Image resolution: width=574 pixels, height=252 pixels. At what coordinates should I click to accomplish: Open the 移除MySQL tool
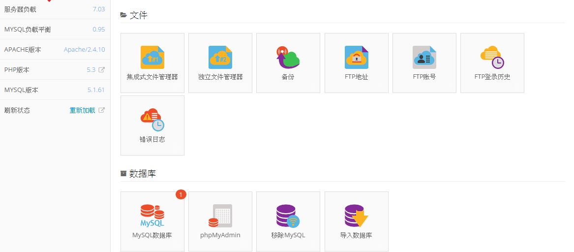click(288, 221)
